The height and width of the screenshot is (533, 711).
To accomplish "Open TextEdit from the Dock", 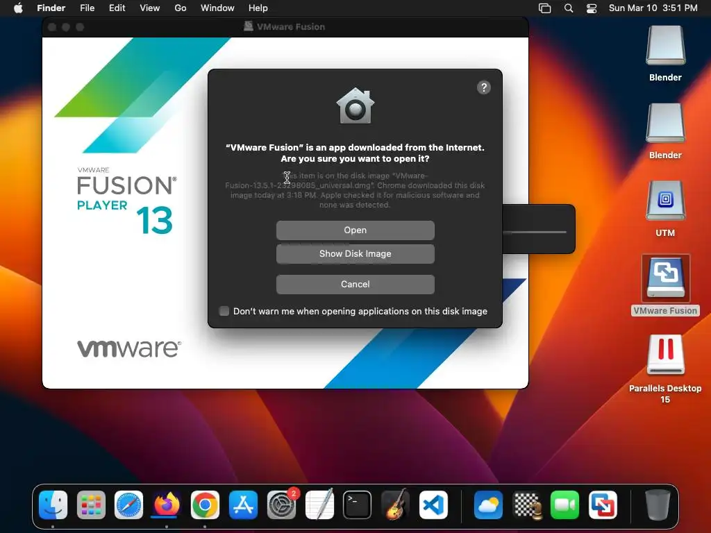I will pyautogui.click(x=319, y=505).
